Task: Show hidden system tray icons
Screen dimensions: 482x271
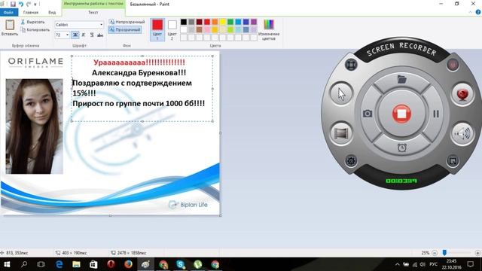Action: point(398,264)
